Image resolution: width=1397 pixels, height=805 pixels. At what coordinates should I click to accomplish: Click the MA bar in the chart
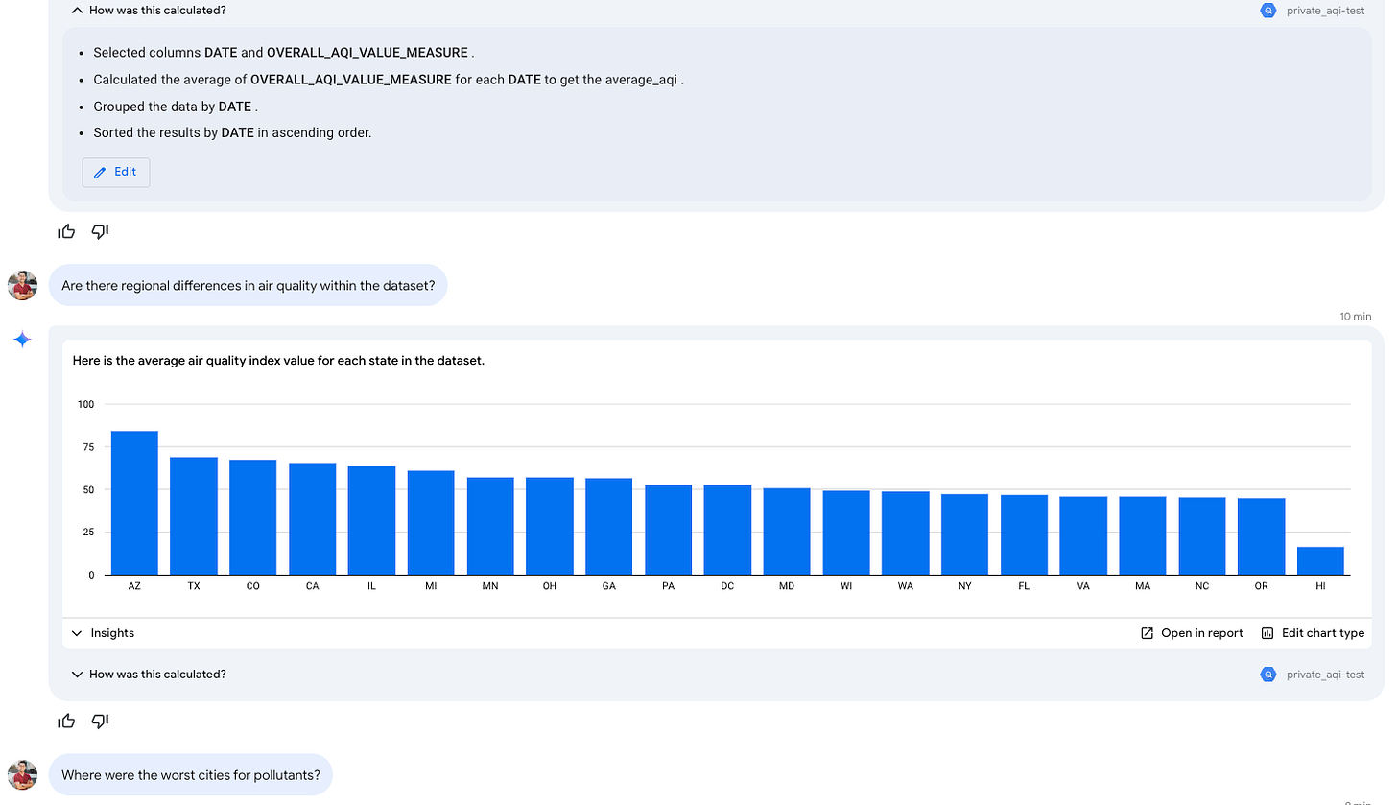(1143, 535)
